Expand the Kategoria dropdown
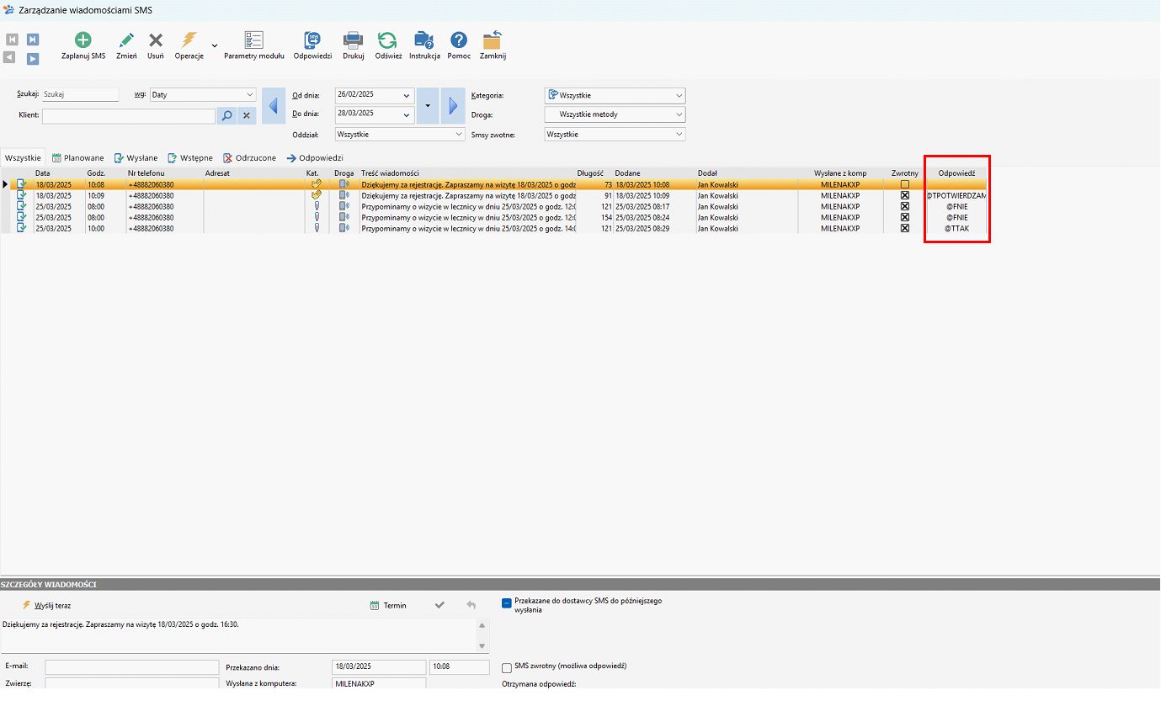Viewport: 1161px width, 706px height. click(x=679, y=96)
